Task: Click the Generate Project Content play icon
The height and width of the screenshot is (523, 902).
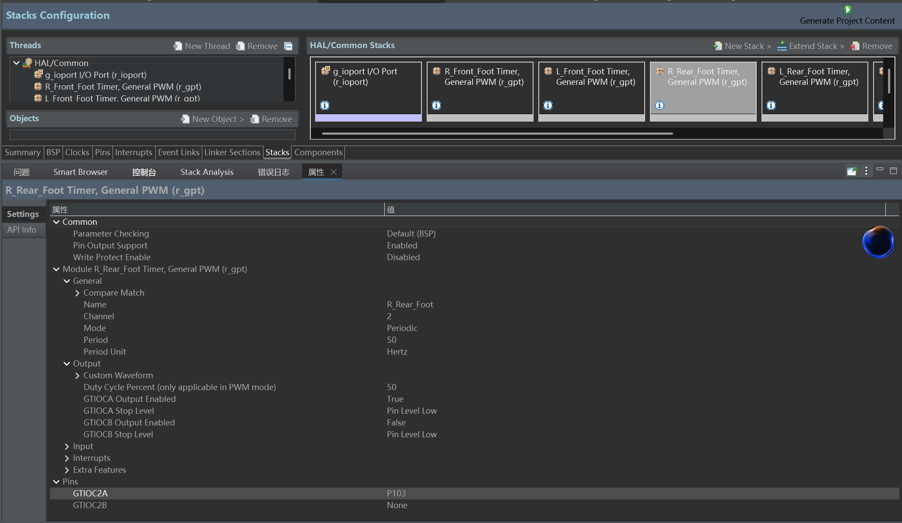Action: (848, 10)
